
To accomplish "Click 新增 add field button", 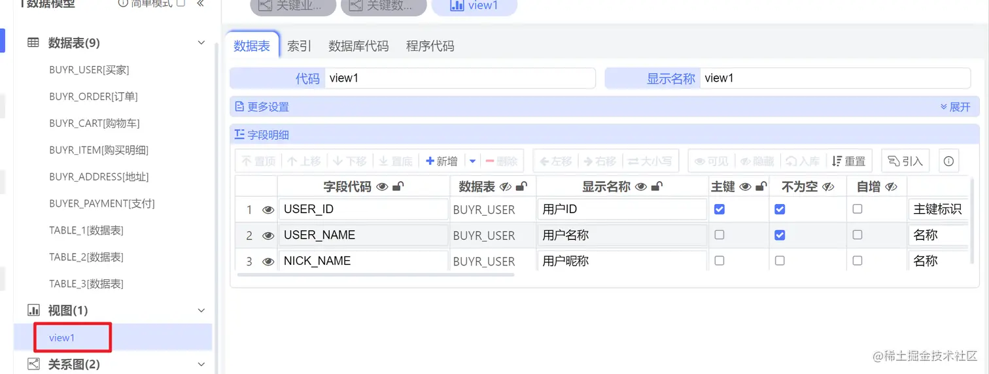I will click(442, 161).
